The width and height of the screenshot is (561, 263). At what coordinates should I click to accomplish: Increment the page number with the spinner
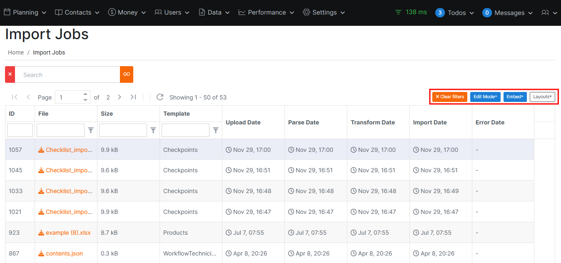click(x=85, y=94)
